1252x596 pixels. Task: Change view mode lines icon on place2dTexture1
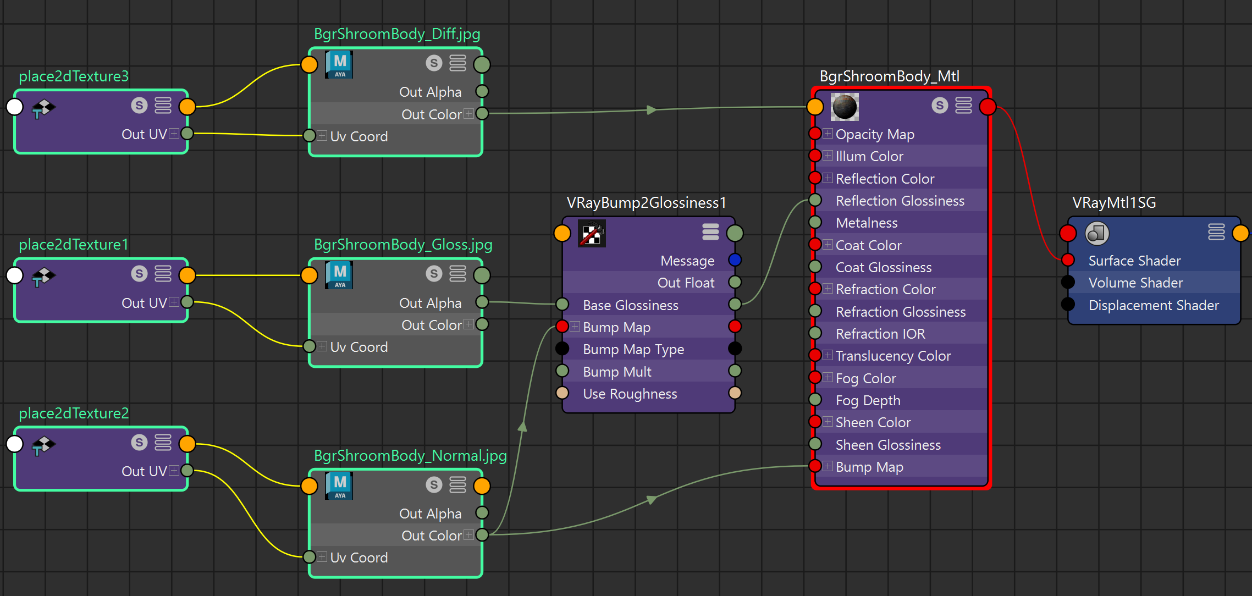163,274
